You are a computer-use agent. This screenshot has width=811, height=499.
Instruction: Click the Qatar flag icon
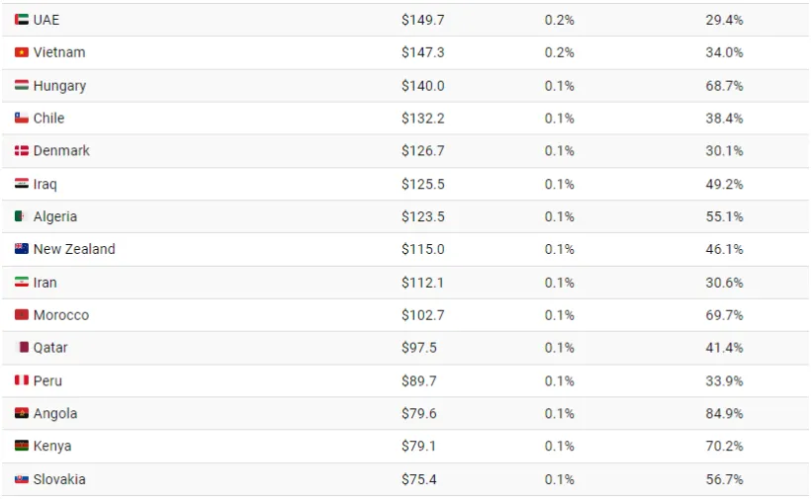point(24,348)
